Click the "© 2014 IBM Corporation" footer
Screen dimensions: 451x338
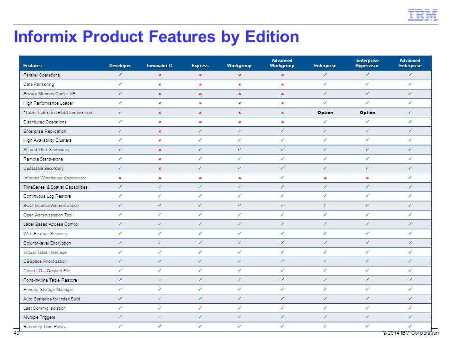coord(411,333)
